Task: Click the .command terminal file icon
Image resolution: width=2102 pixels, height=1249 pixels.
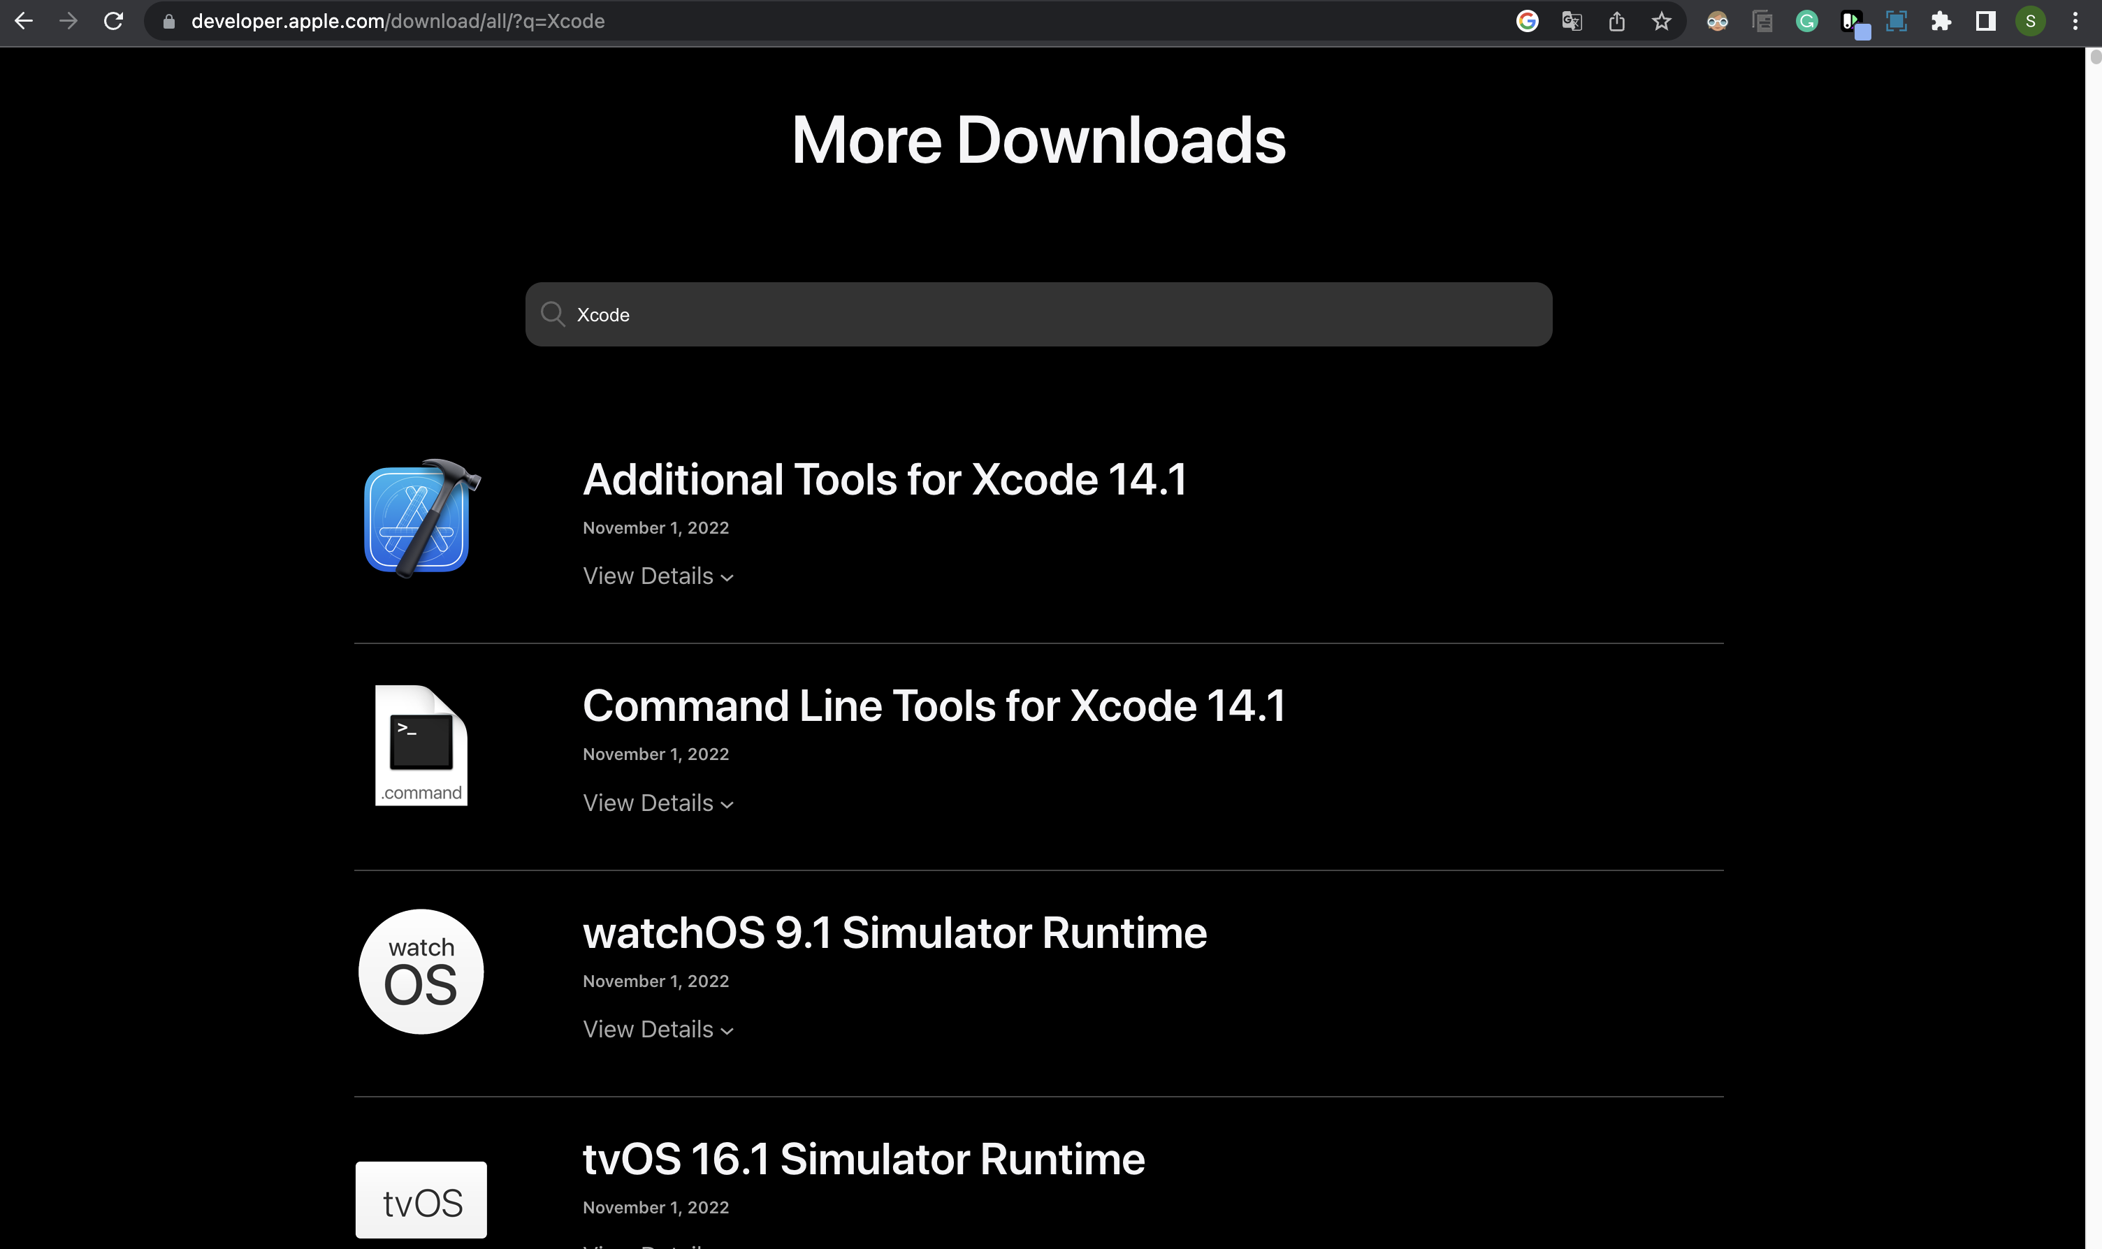Action: (421, 745)
